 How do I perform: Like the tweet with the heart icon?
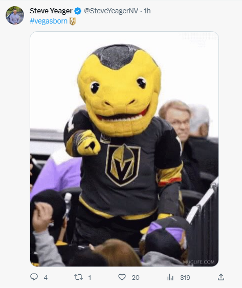122,277
